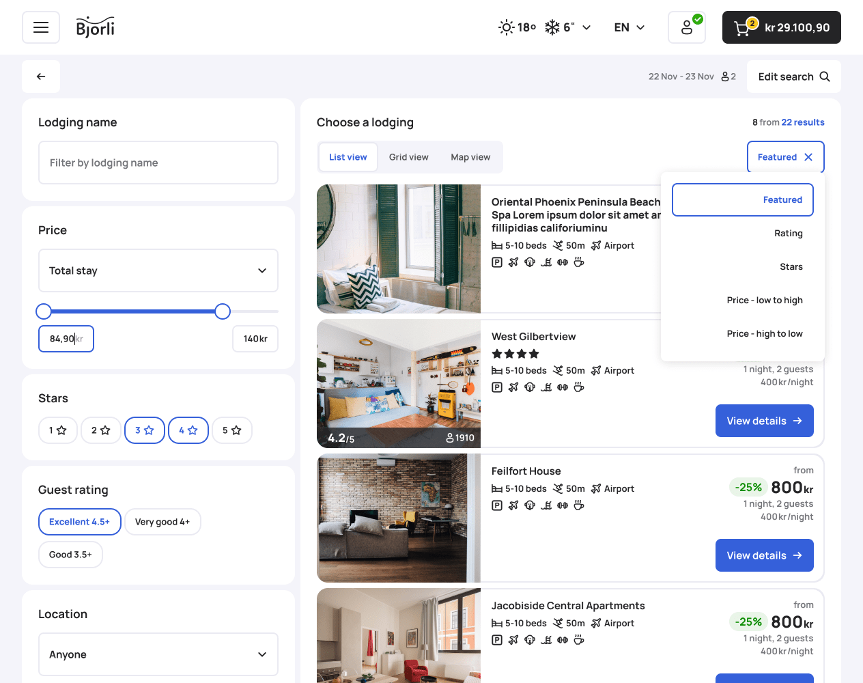This screenshot has width=863, height=683.
Task: Open the shopping cart
Action: (781, 27)
